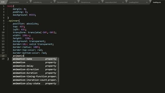Image resolution: width=165 pixels, height=93 pixels.
Task: Close the loading.html tab
Action: (x=147, y=2)
